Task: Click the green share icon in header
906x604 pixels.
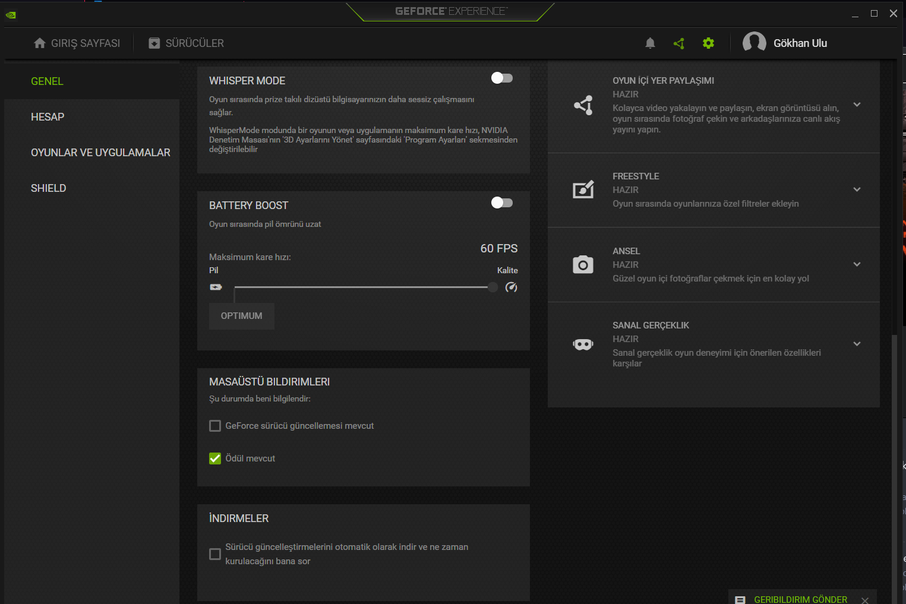Action: pyautogui.click(x=679, y=43)
